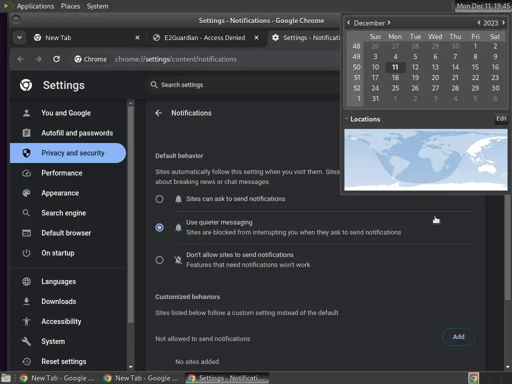Open Privacy and security settings section
The height and width of the screenshot is (384, 512).
pos(68,153)
